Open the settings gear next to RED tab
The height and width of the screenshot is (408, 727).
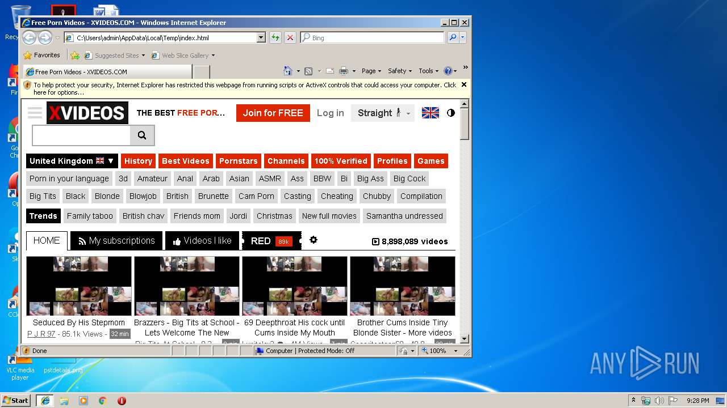tap(314, 240)
